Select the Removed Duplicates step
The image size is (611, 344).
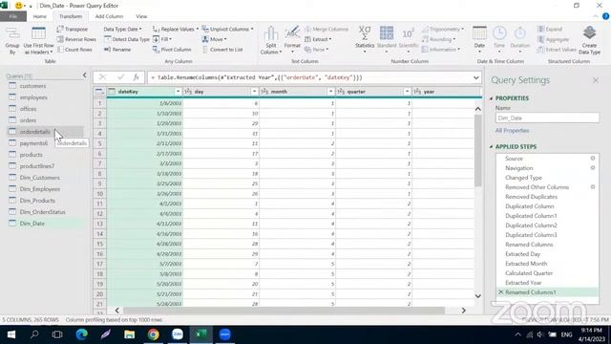click(x=531, y=197)
